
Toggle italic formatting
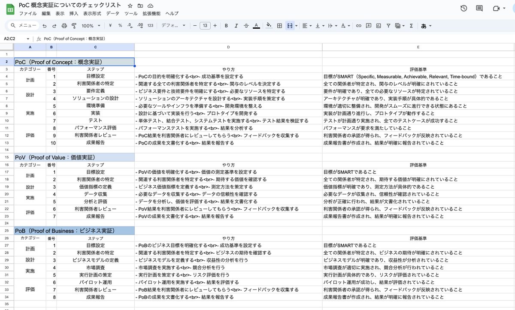[x=236, y=26]
